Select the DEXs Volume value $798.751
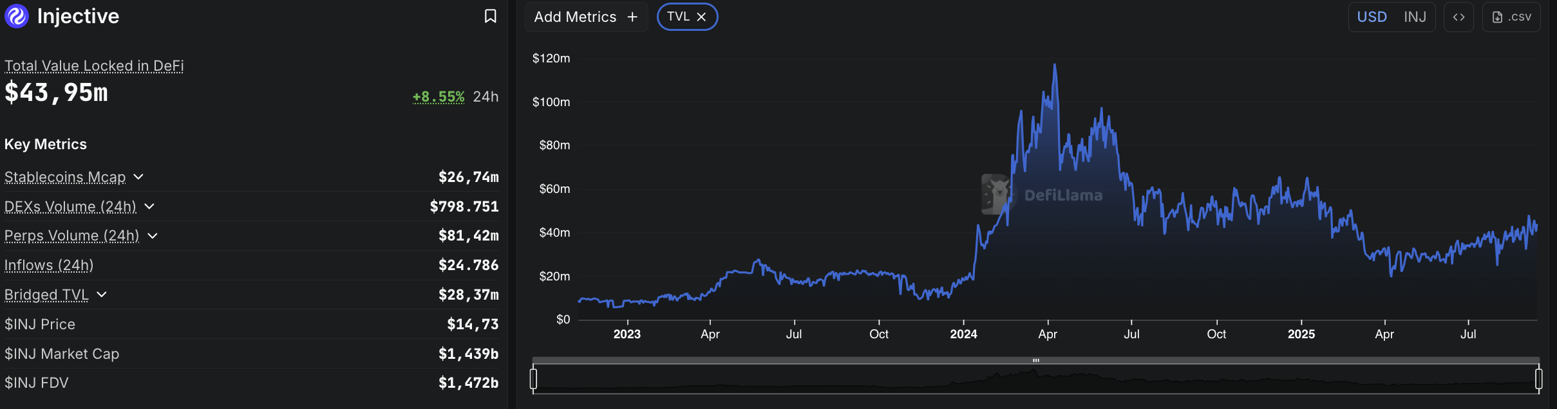 464,206
